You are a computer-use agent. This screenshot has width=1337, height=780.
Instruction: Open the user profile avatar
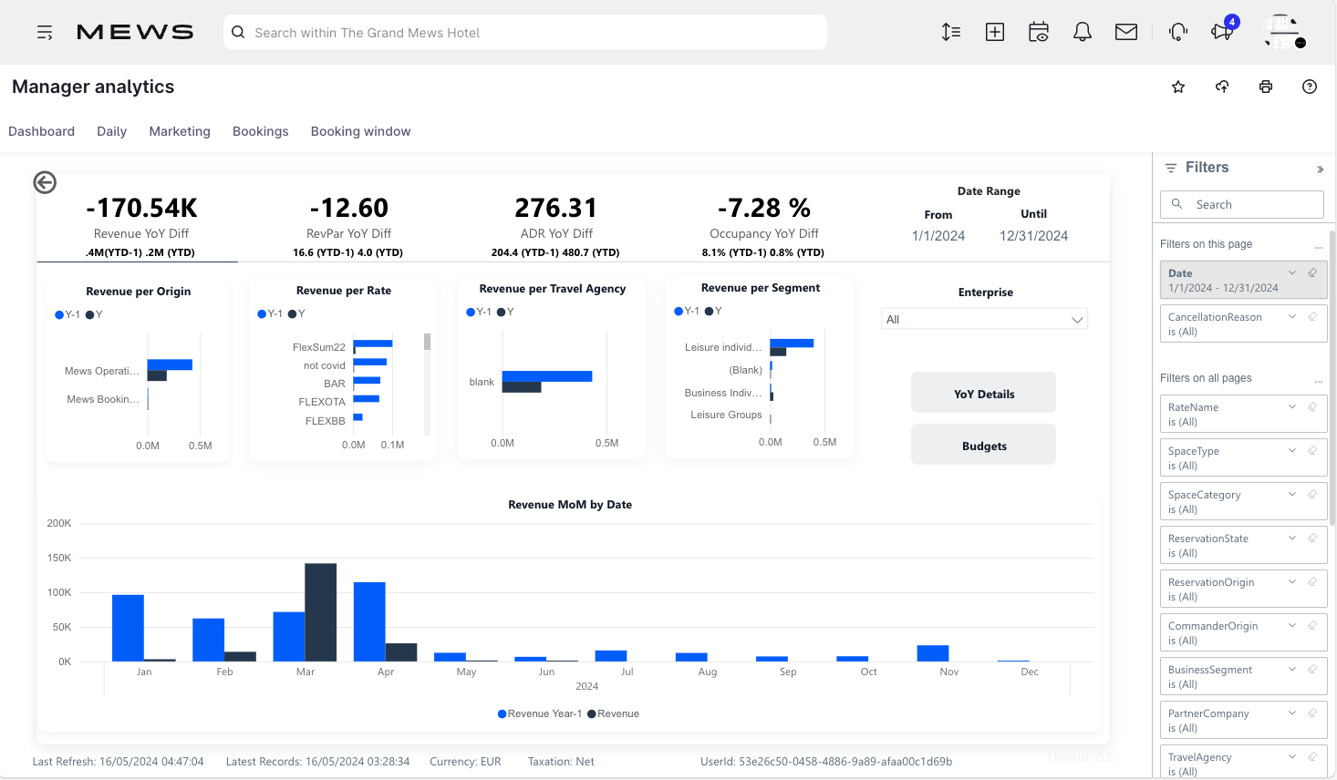[1282, 32]
